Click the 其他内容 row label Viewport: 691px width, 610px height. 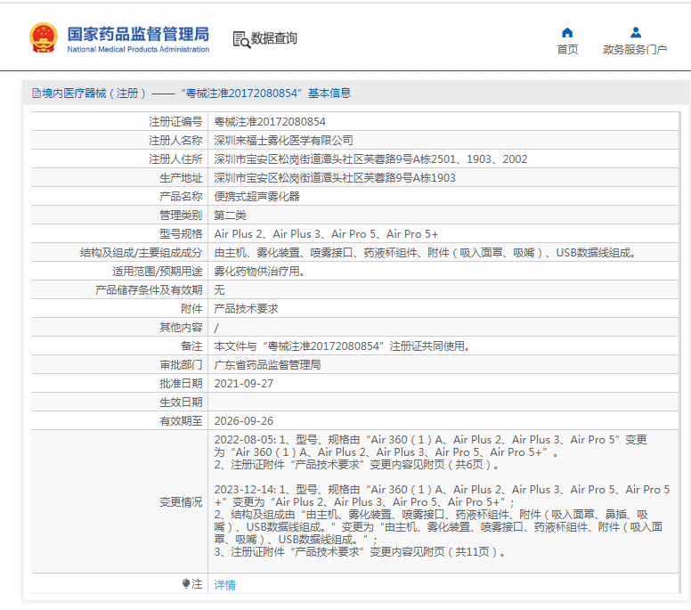(x=180, y=328)
